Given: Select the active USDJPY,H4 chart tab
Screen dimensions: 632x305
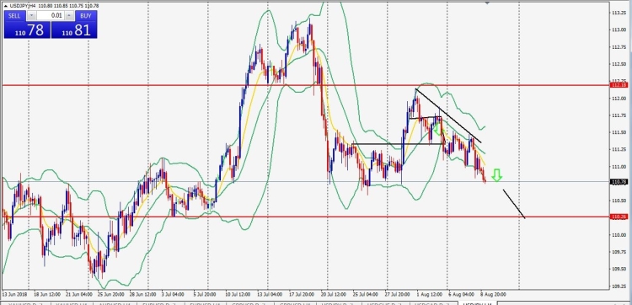Looking at the screenshot, I should point(477,303).
